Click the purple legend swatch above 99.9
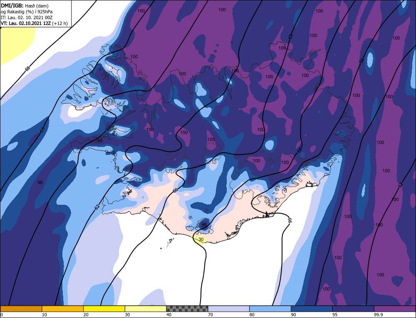 (x=395, y=308)
